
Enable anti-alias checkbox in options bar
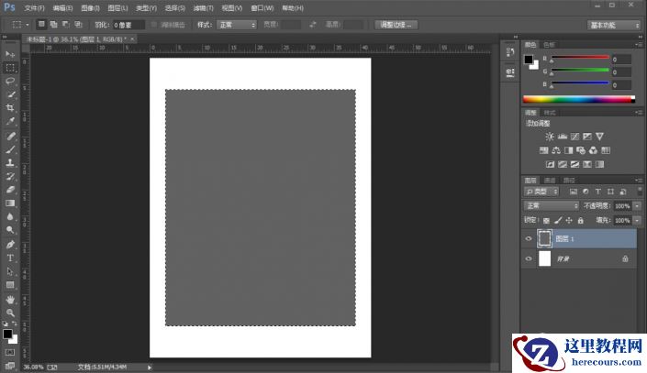click(x=154, y=25)
